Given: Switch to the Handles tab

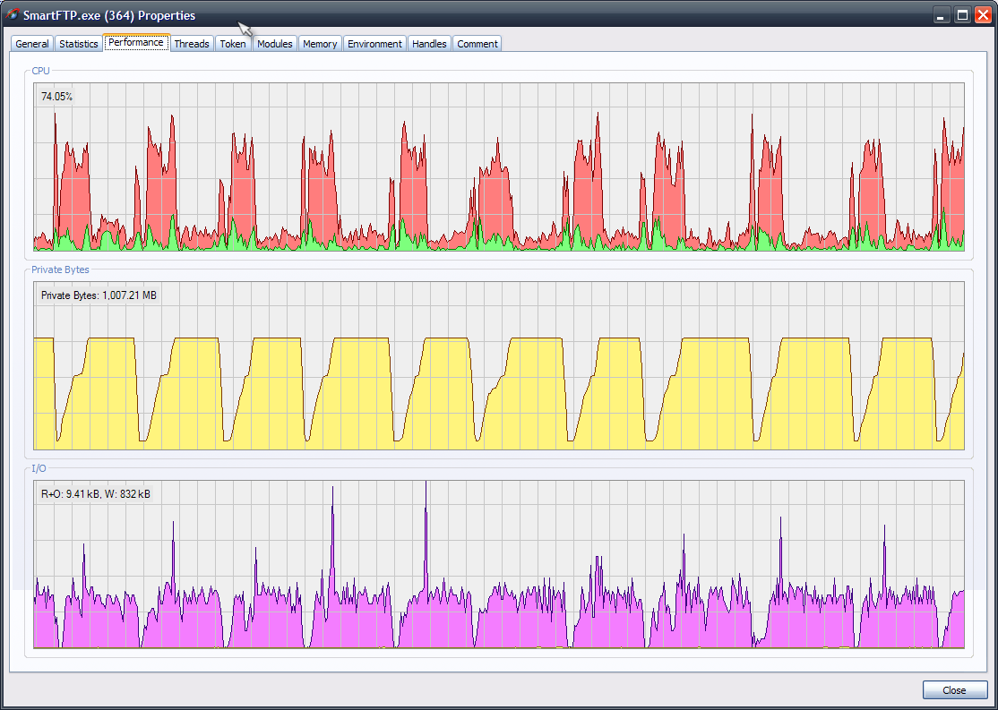Looking at the screenshot, I should point(430,44).
